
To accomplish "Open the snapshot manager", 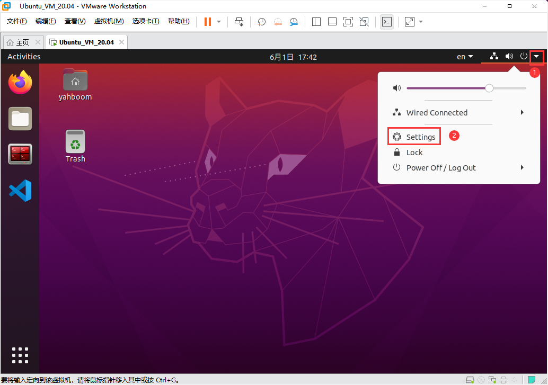I will click(x=294, y=22).
